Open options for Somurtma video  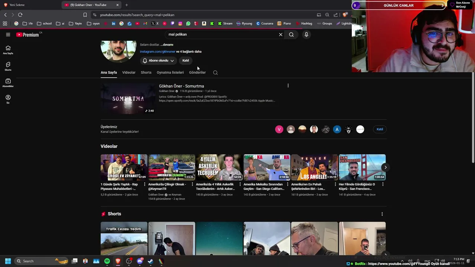tap(288, 86)
